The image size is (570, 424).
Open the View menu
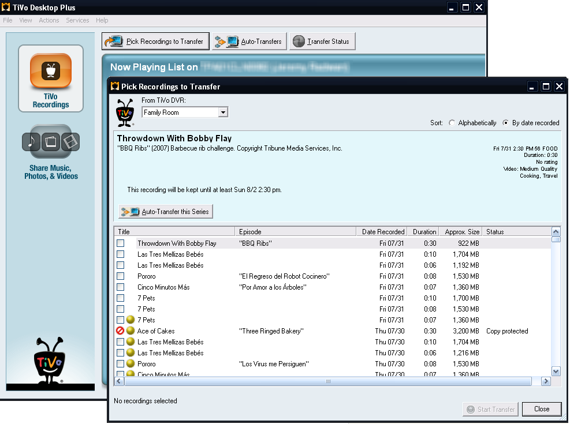tap(25, 20)
